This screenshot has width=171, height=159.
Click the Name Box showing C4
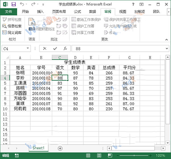click(14, 49)
